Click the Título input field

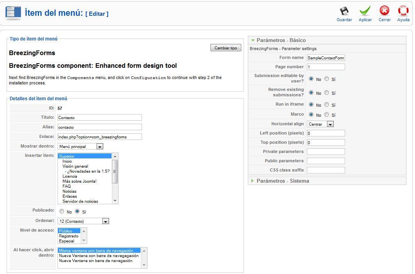pyautogui.click(x=100, y=118)
